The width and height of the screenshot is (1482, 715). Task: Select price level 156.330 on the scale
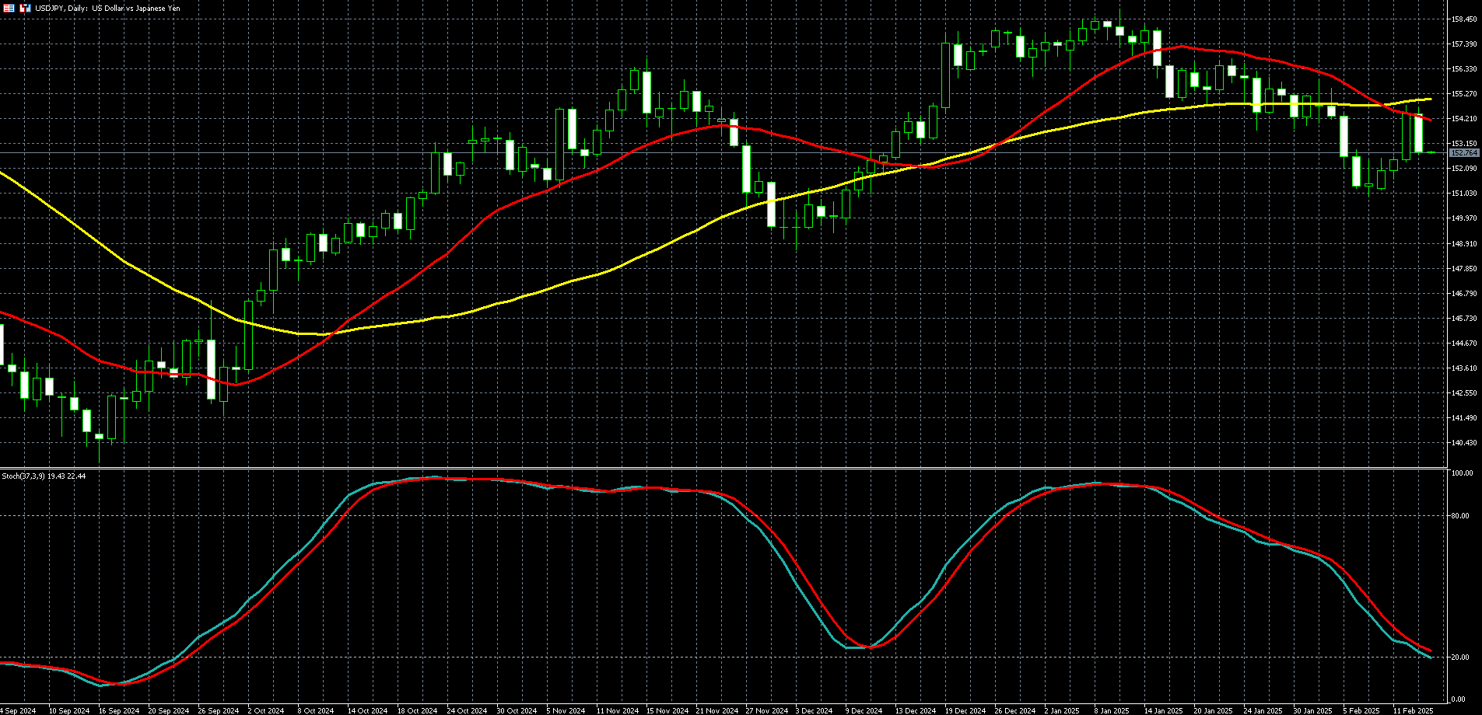(1464, 69)
